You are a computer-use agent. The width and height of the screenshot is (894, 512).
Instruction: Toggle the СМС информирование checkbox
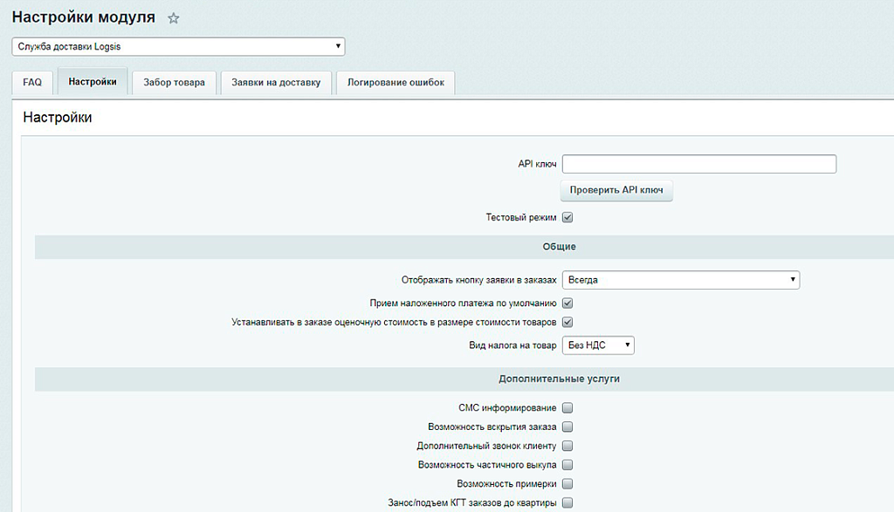point(567,407)
